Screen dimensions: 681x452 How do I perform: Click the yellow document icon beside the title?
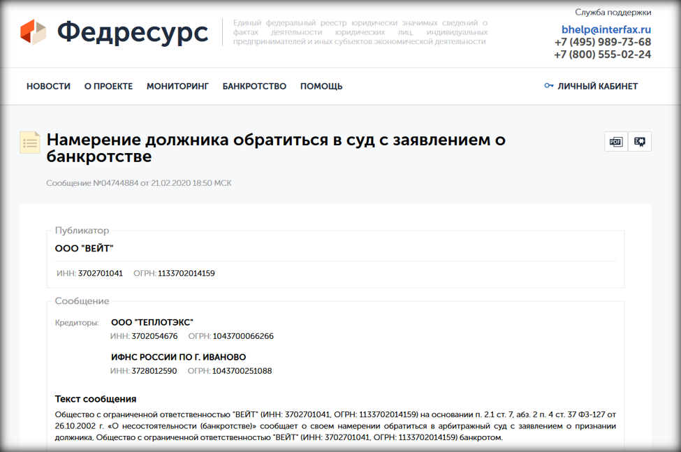tap(30, 143)
